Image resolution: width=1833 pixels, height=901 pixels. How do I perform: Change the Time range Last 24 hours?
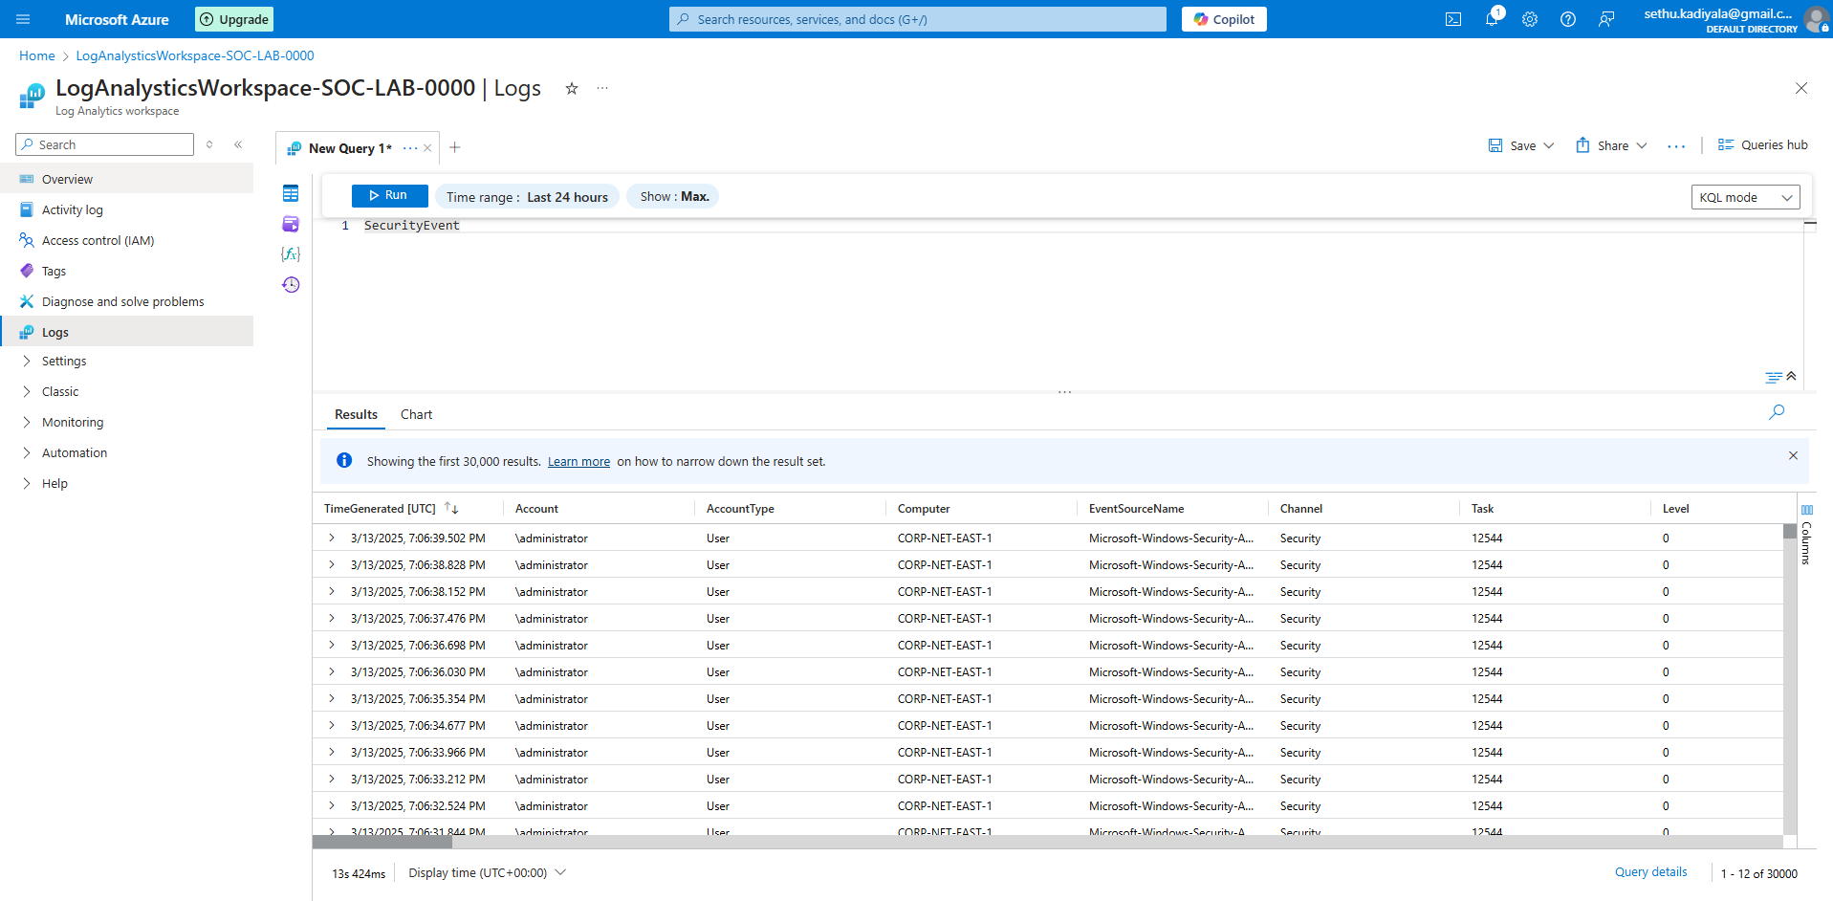tap(527, 197)
